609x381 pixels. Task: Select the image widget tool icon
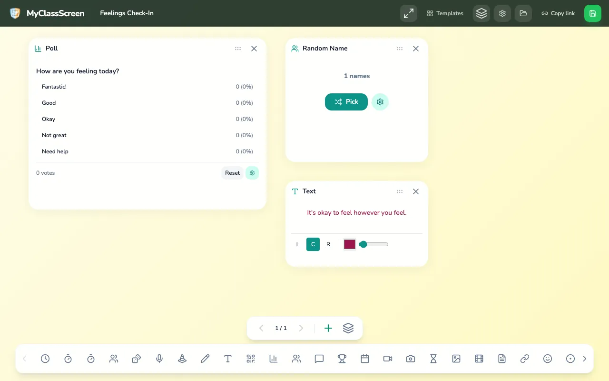click(456, 359)
